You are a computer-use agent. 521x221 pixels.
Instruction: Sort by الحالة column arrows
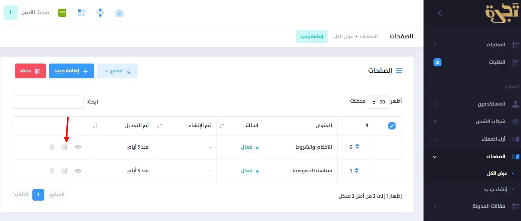(x=221, y=125)
